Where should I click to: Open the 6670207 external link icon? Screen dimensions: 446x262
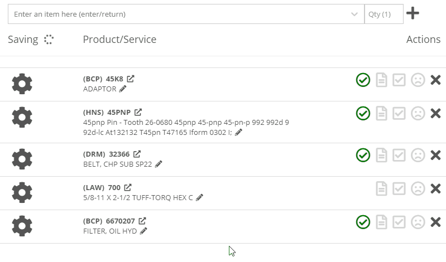[x=142, y=221]
